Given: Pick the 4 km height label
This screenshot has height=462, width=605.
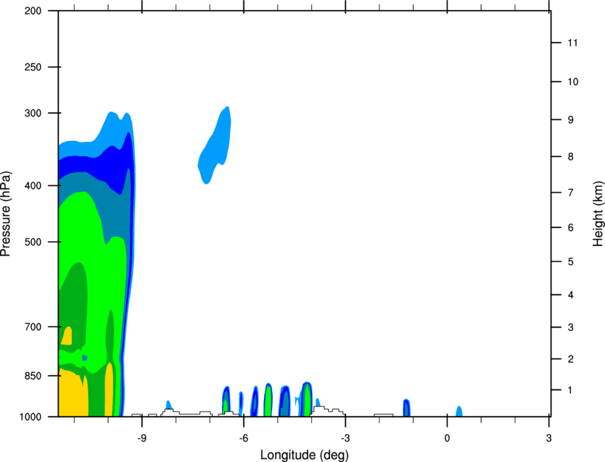Looking at the screenshot, I should 571,295.
